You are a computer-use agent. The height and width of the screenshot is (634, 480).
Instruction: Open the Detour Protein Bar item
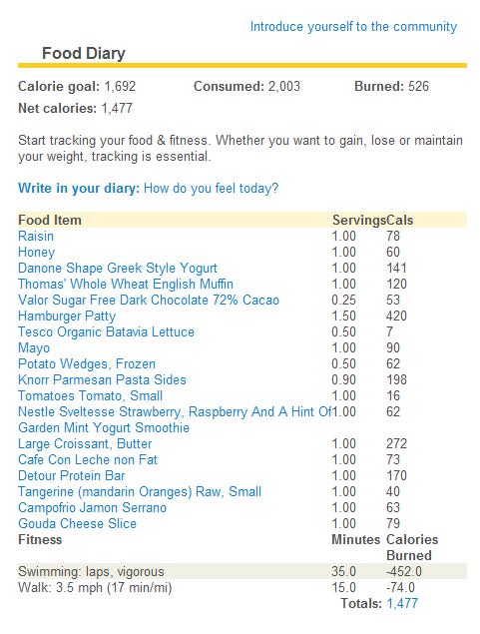pos(72,476)
